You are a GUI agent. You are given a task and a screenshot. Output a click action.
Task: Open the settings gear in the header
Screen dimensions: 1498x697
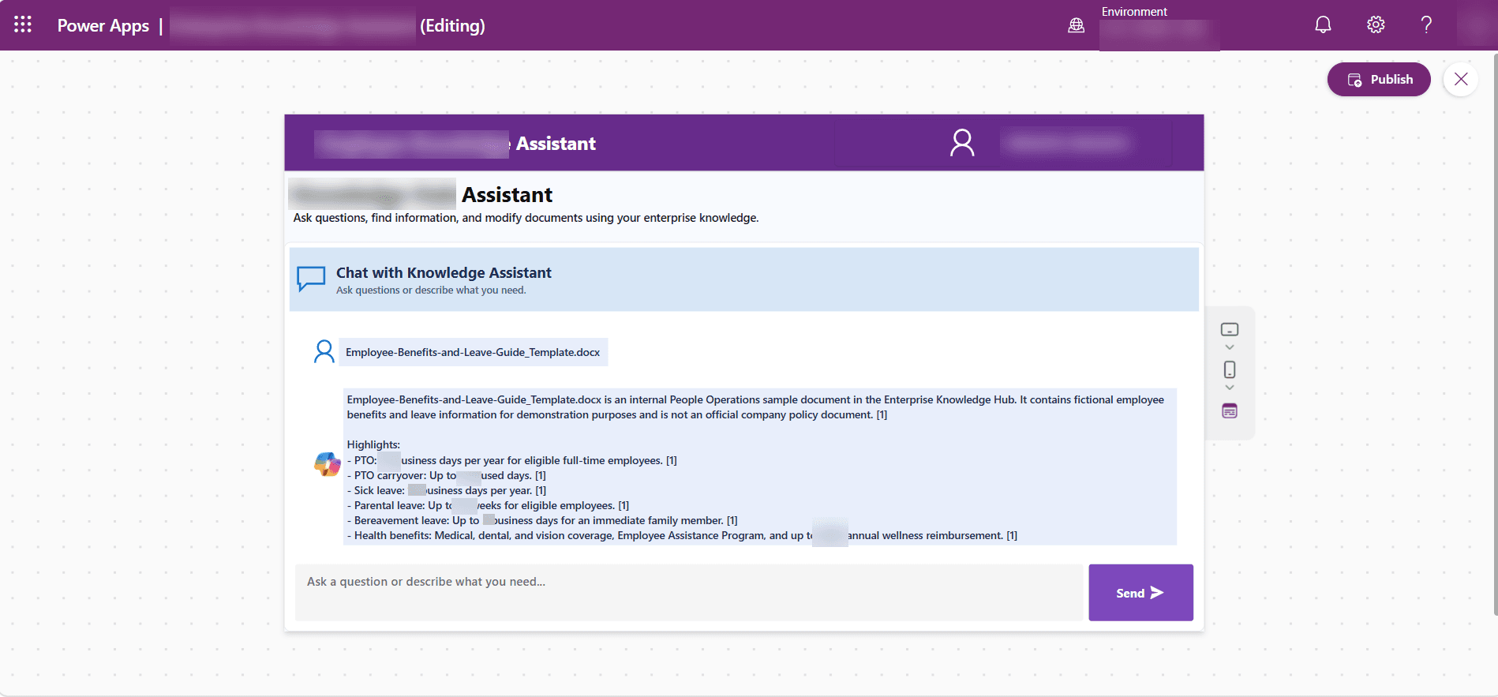coord(1376,24)
